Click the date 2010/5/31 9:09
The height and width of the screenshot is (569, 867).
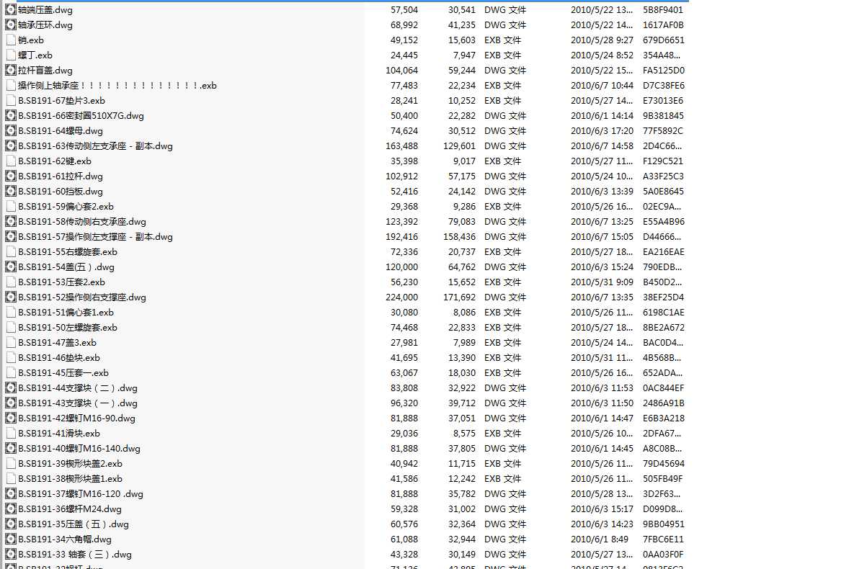point(602,282)
